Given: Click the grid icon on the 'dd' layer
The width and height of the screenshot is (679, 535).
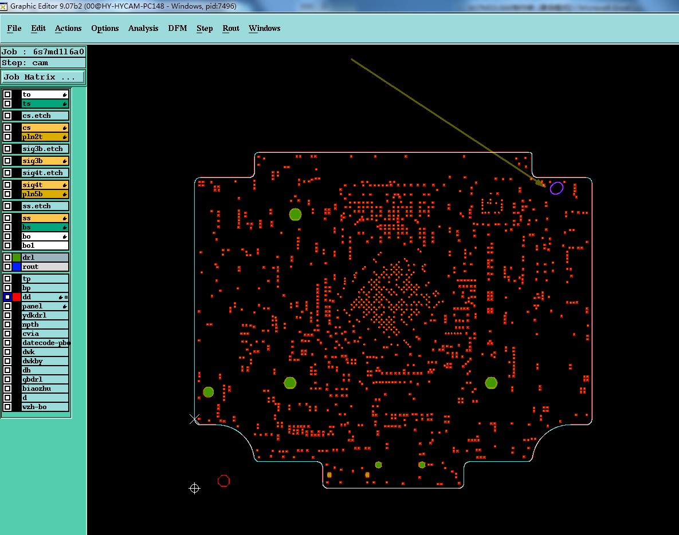Looking at the screenshot, I should [66, 297].
